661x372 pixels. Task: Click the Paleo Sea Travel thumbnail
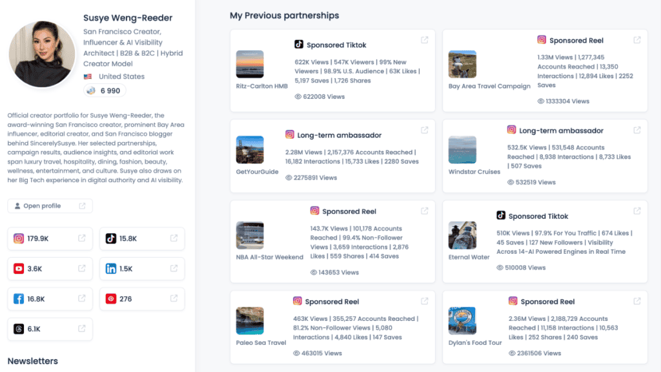click(250, 321)
